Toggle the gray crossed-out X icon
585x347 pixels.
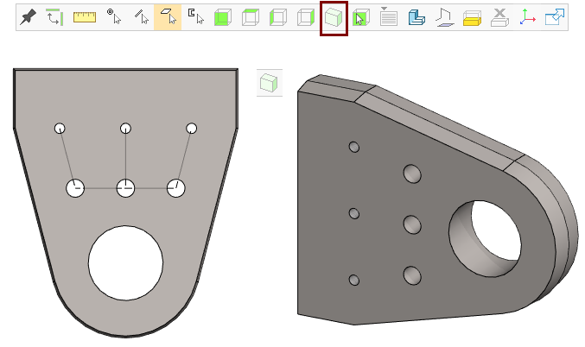(x=499, y=17)
